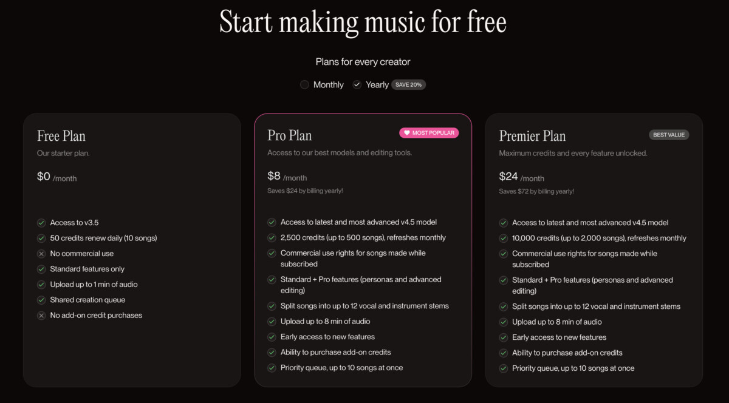Click checkmark beside Premier Priority queue item
The width and height of the screenshot is (729, 403).
(503, 368)
